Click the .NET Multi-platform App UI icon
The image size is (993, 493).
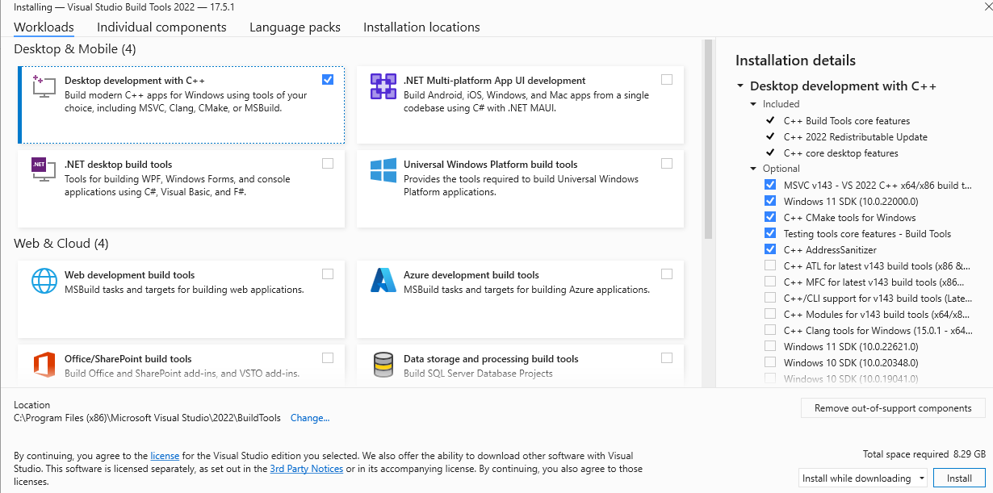point(383,86)
